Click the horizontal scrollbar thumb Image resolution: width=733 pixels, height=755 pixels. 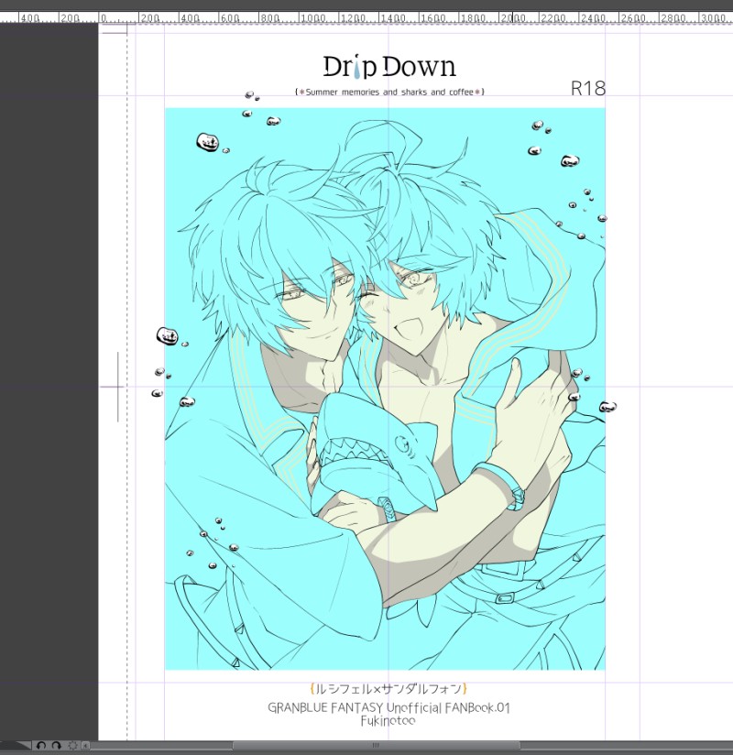pos(376,745)
